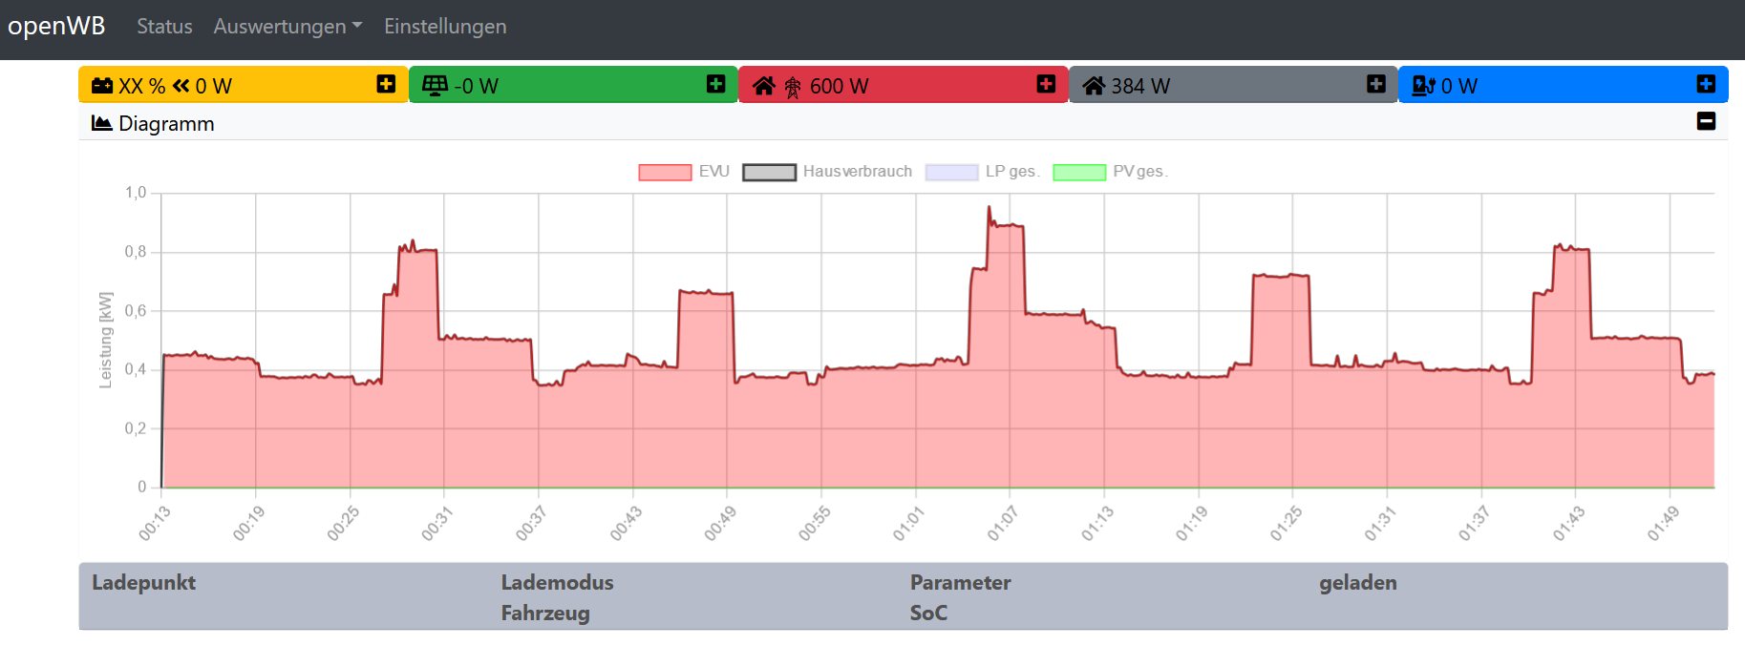Click the solar panel icon in green card

click(435, 86)
